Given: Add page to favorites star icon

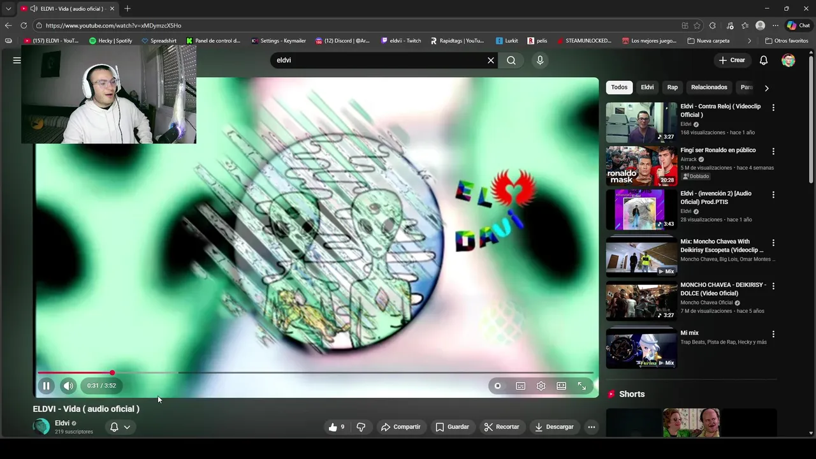Looking at the screenshot, I should tap(697, 25).
